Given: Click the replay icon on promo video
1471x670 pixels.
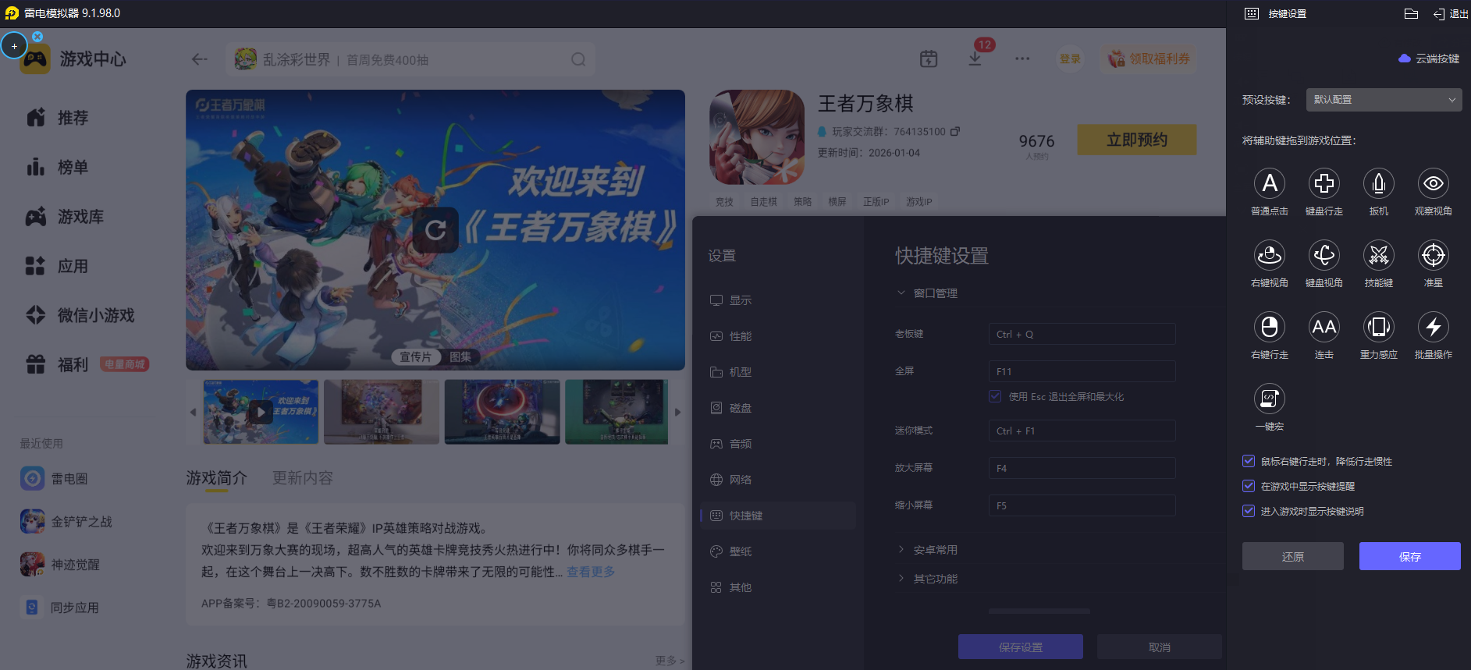Looking at the screenshot, I should coord(435,230).
